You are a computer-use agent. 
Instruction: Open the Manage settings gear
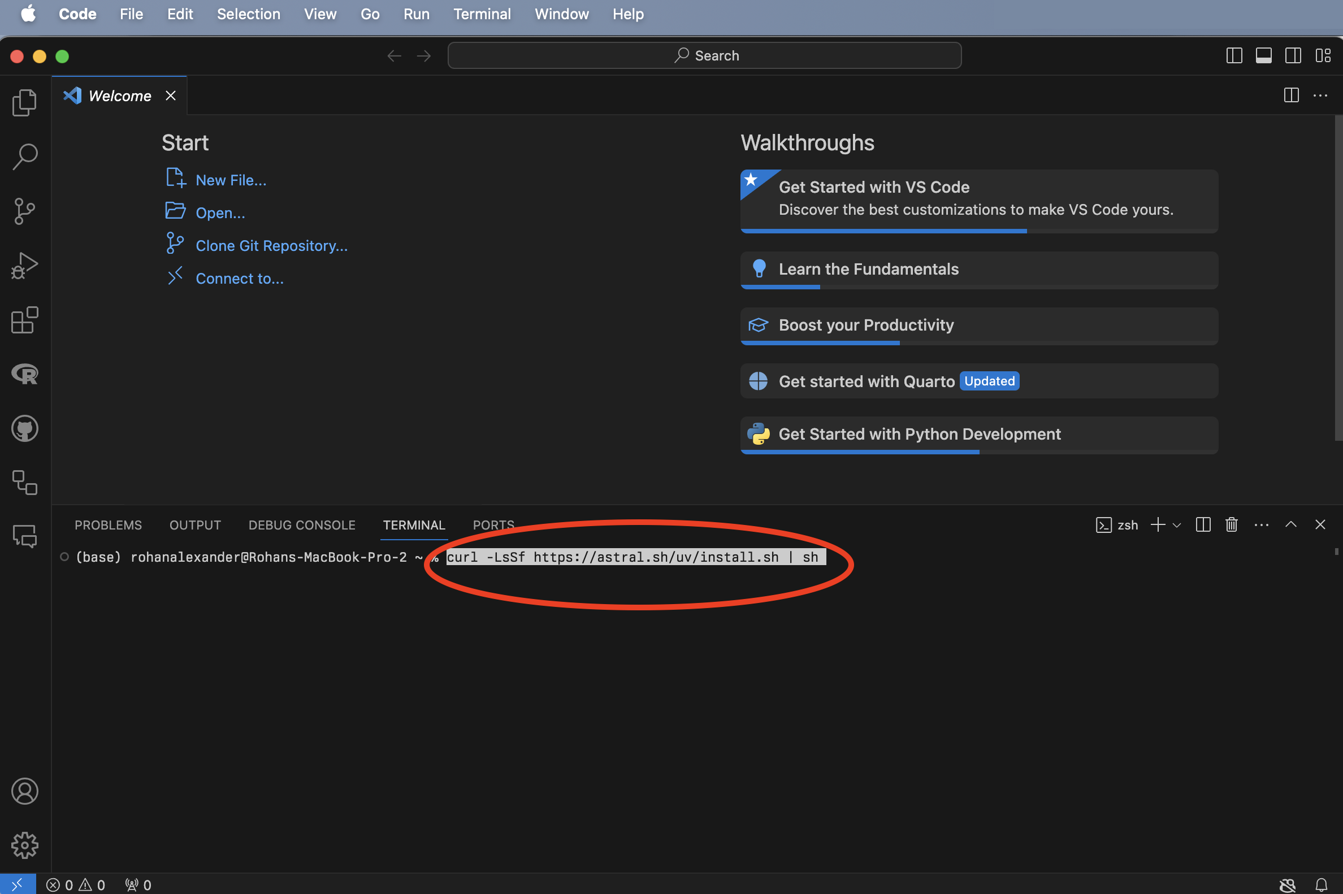click(24, 845)
